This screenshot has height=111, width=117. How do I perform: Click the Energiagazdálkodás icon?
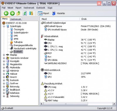click(11, 45)
